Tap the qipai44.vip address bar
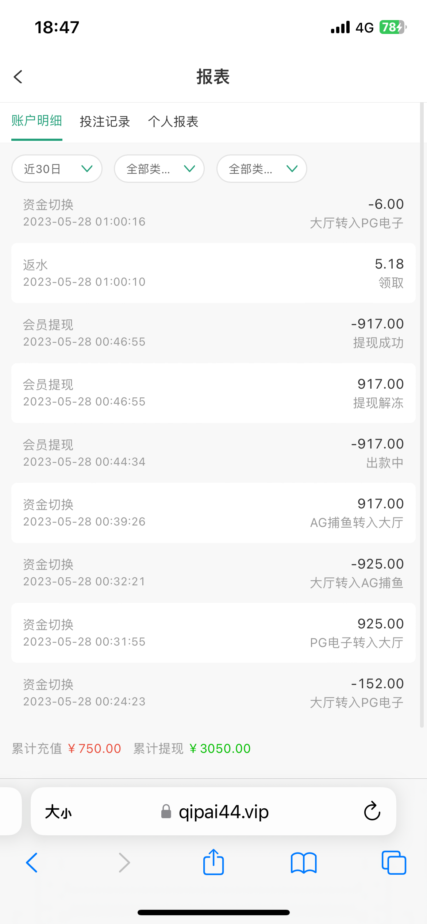427x924 pixels. click(x=223, y=812)
